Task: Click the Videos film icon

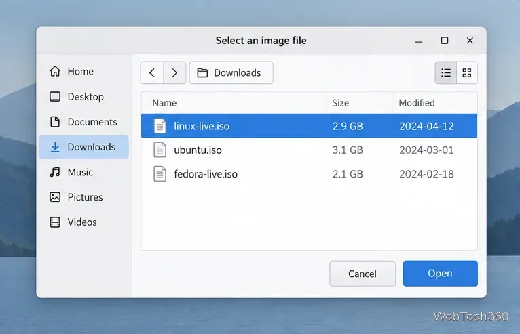Action: click(55, 222)
